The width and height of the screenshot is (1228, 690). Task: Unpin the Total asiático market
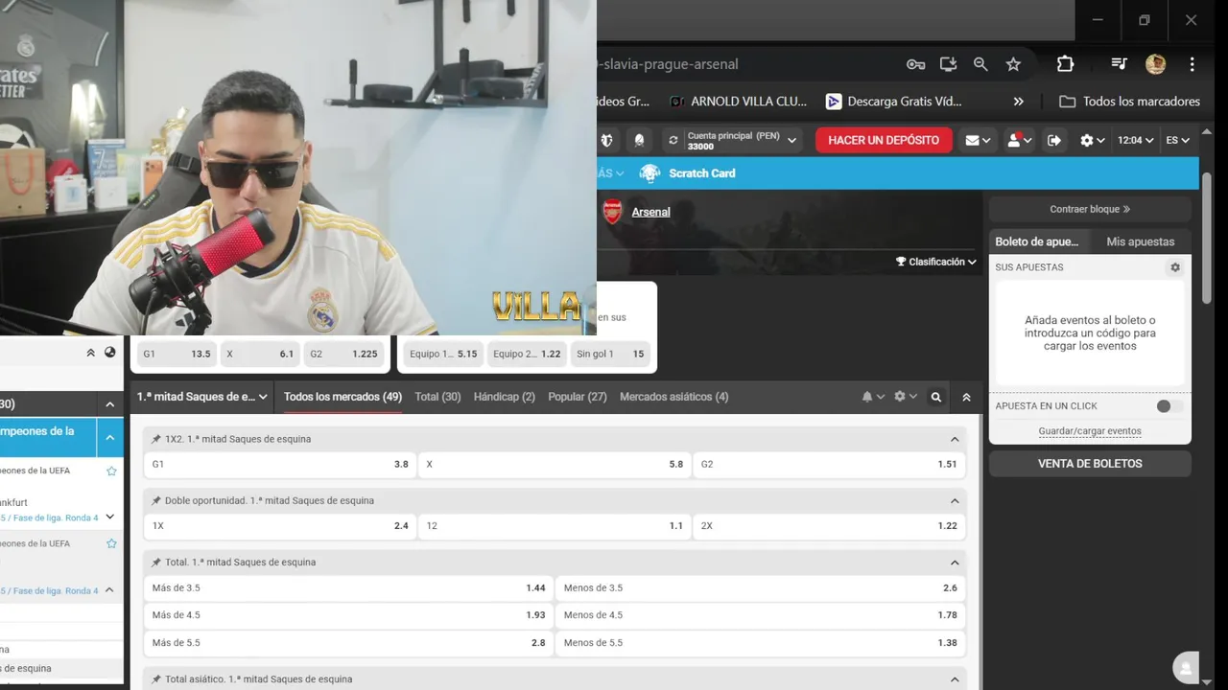(x=156, y=679)
